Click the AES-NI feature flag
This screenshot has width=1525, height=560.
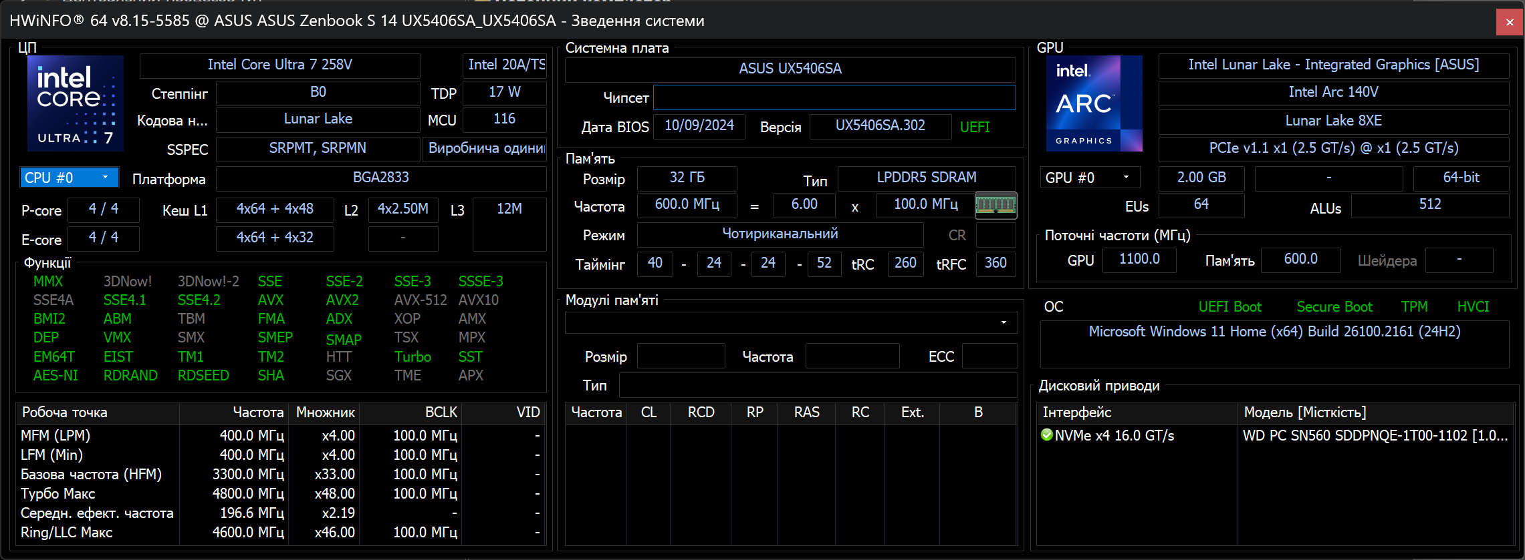point(55,376)
